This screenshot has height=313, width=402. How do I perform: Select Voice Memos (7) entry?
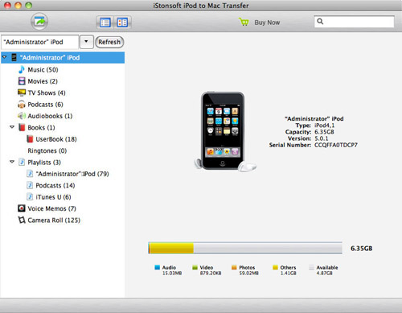52,208
